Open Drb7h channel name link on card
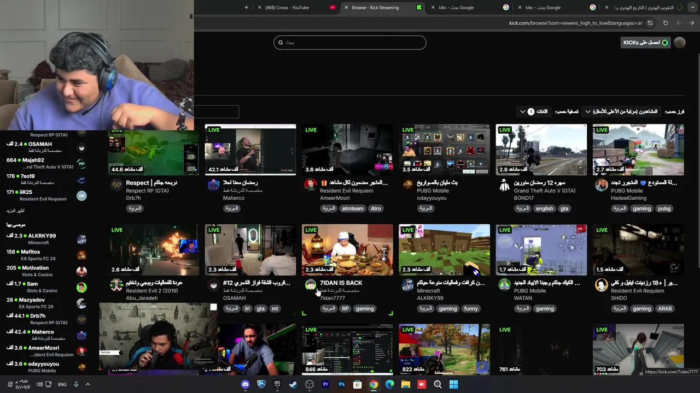The image size is (700, 393). (x=133, y=198)
